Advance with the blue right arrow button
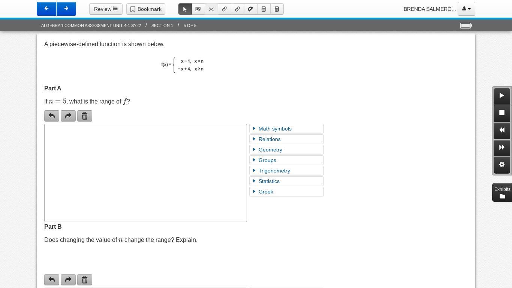 pyautogui.click(x=66, y=9)
